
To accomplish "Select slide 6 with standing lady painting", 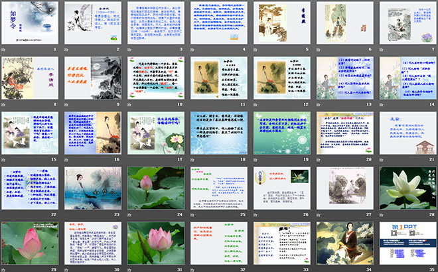I will point(344,23).
